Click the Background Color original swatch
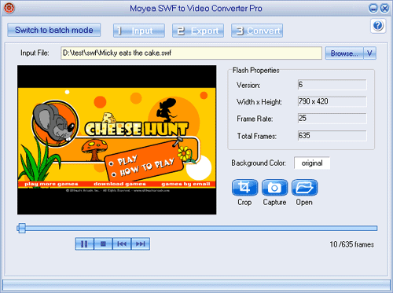The width and height of the screenshot is (393, 293). click(312, 163)
